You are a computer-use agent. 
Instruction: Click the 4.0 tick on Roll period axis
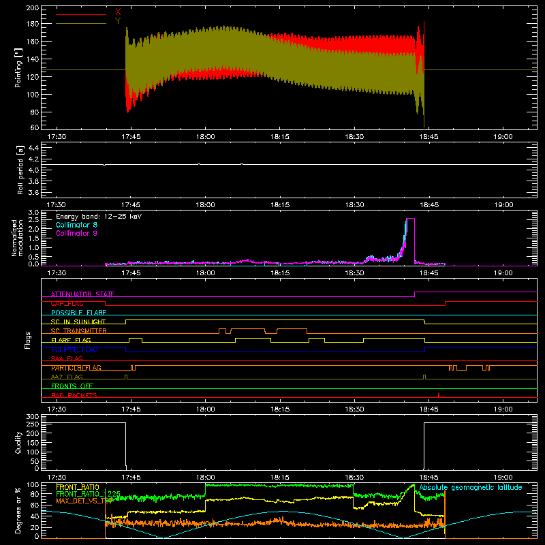(x=33, y=170)
